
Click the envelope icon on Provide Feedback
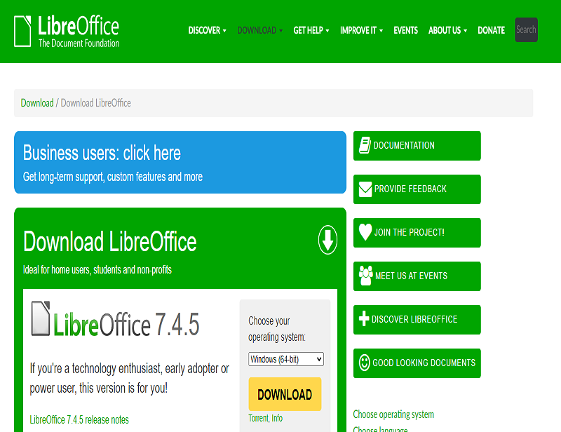coord(365,189)
